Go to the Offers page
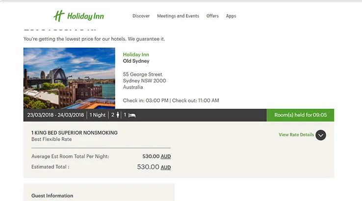This screenshot has height=201, width=362. [212, 16]
